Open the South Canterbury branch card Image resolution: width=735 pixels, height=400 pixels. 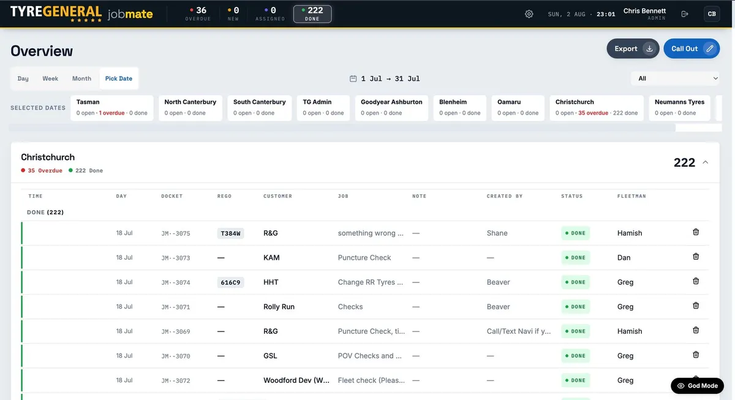click(x=260, y=107)
